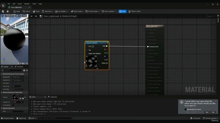
Task: Click the Tex input pin
Action: tap(87, 50)
